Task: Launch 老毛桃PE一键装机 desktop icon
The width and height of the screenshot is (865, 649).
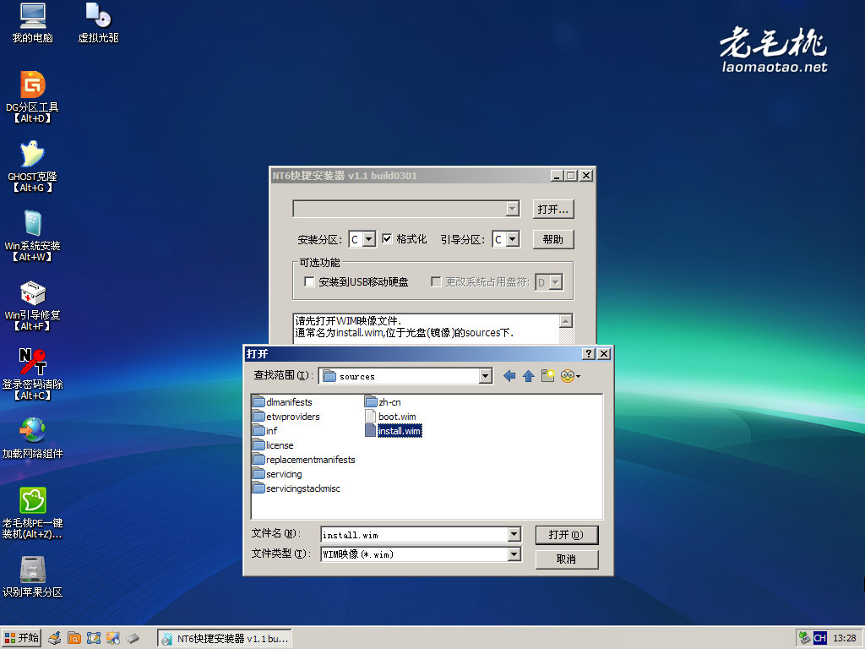Action: 33,513
